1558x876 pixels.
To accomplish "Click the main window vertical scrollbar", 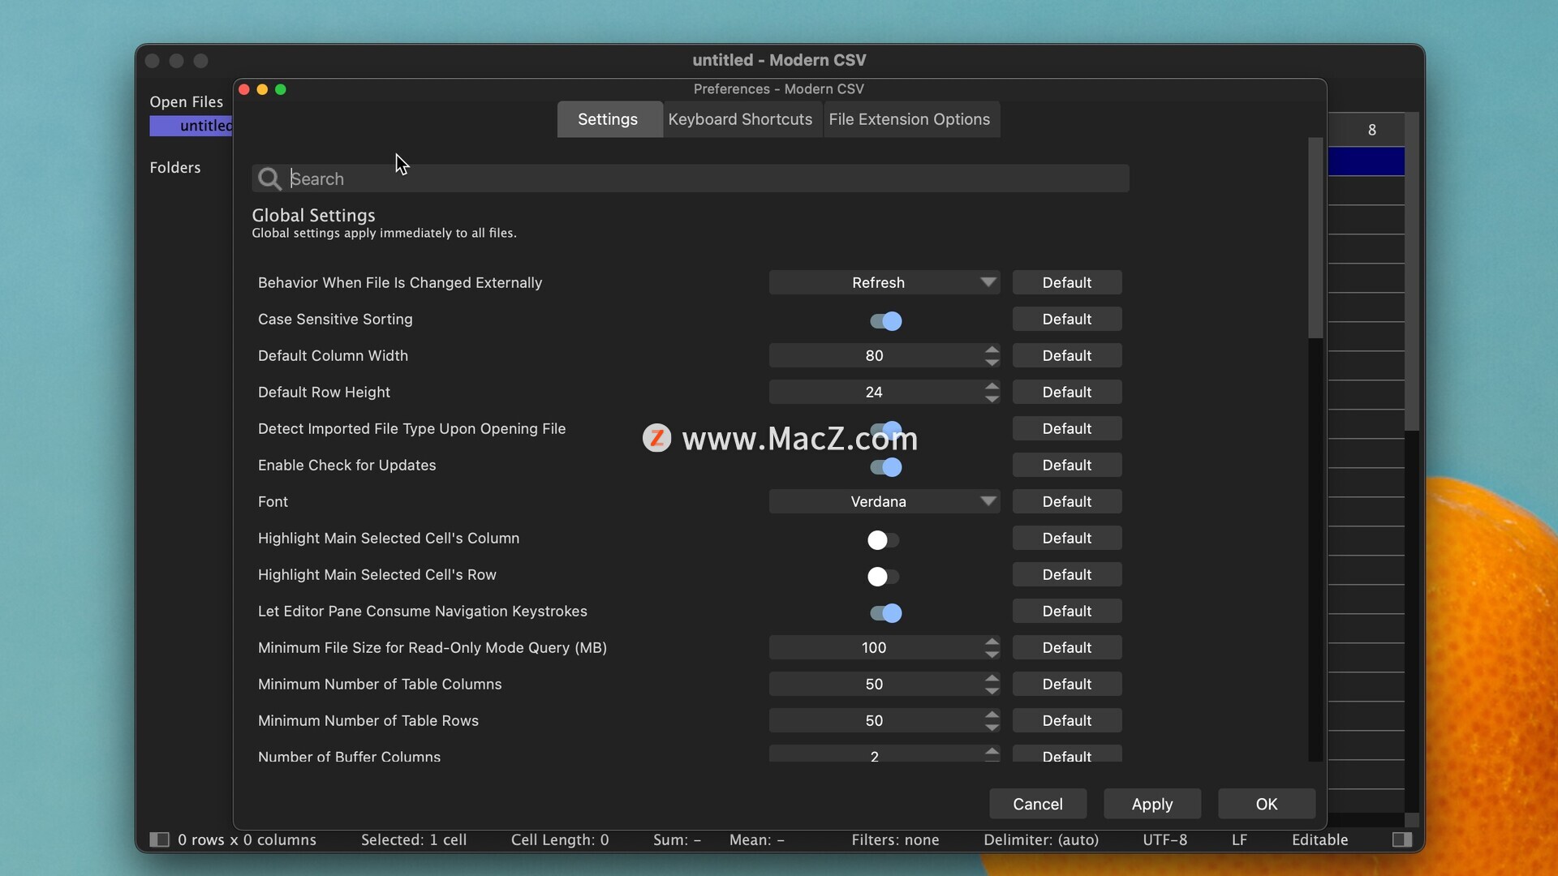I will click(x=1412, y=272).
